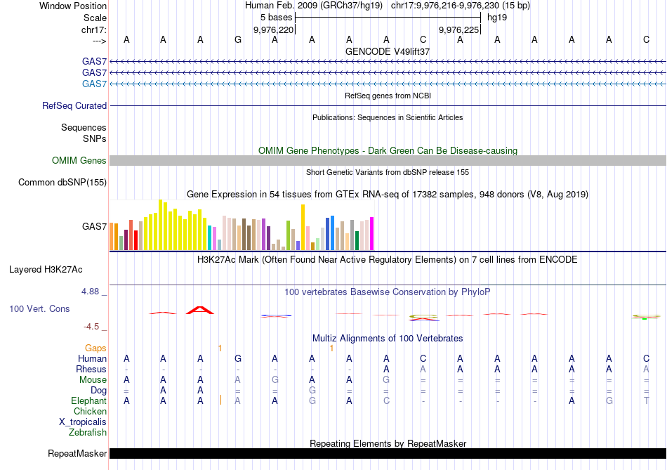This screenshot has height=470, width=667.
Task: Click the Zebrafish alignment row label
Action: [88, 432]
